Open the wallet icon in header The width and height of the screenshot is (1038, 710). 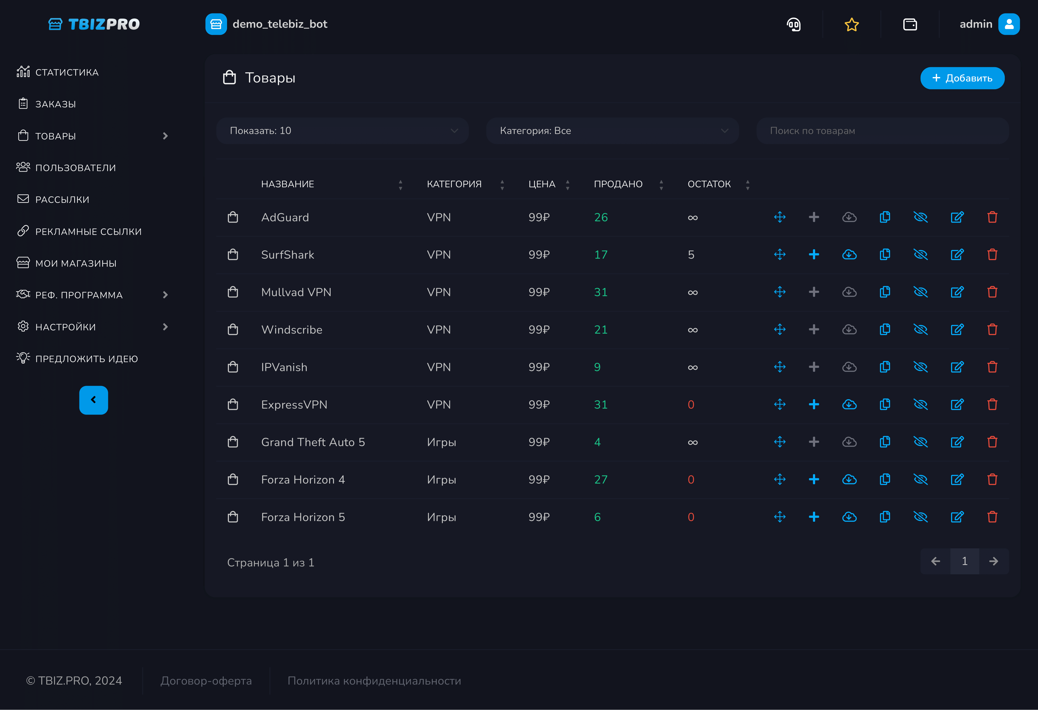tap(909, 24)
